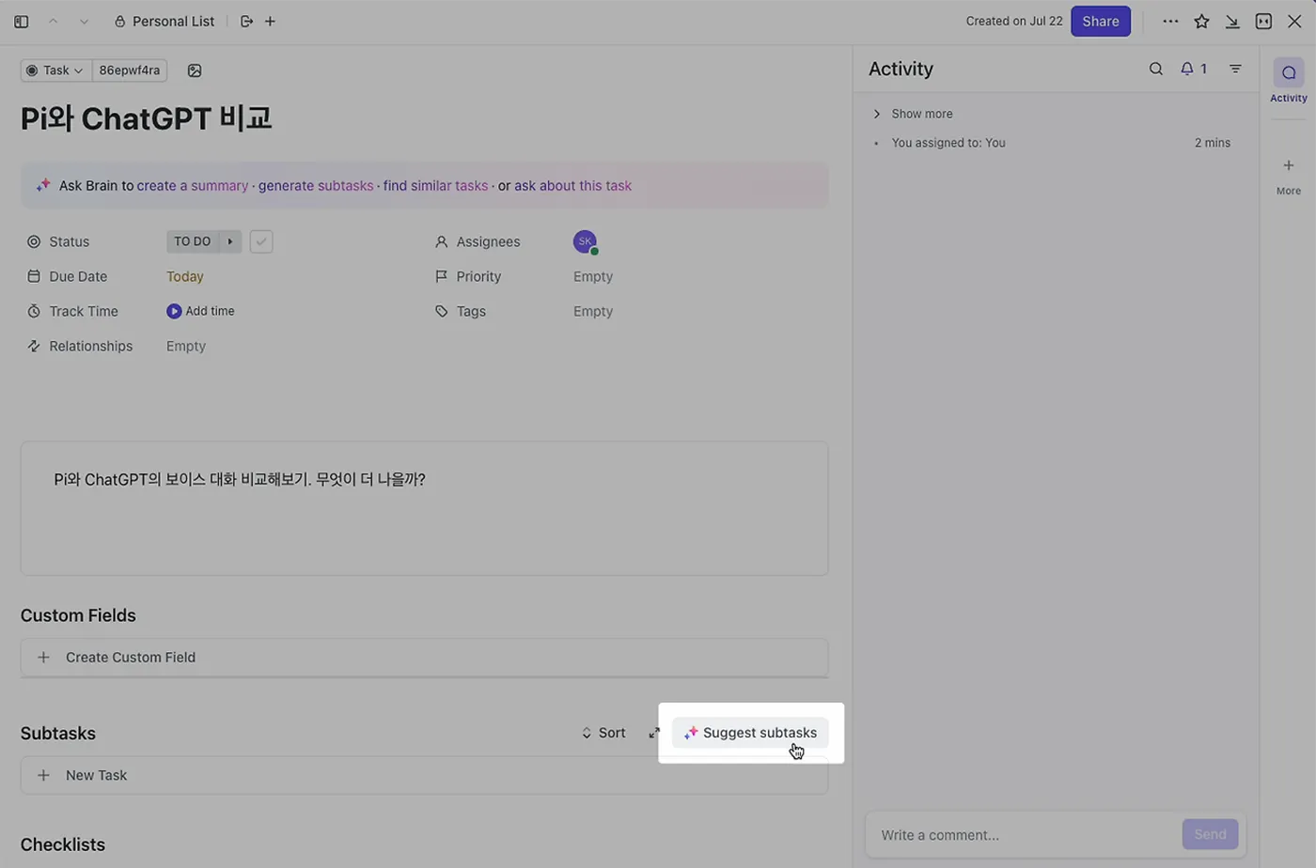Add cover image icon next to task ID
The image size is (1316, 868).
195,70
